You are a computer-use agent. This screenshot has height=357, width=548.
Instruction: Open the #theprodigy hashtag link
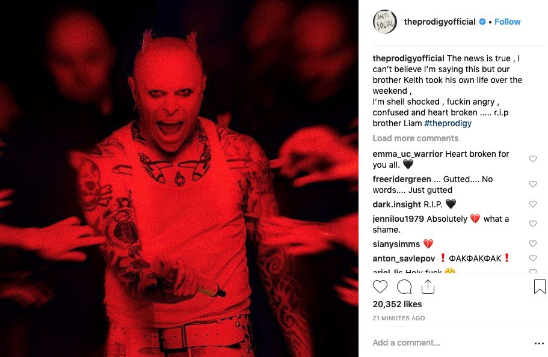coord(448,123)
